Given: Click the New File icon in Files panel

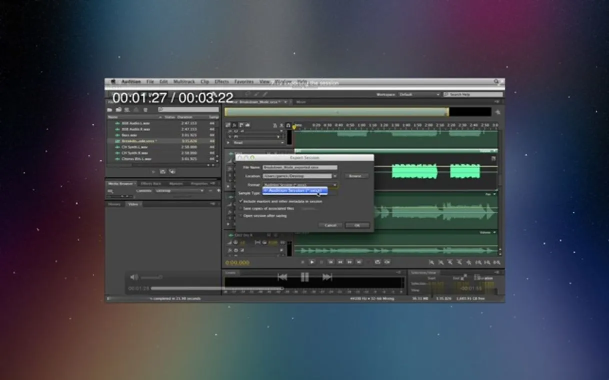Looking at the screenshot, I should pyautogui.click(x=127, y=109).
